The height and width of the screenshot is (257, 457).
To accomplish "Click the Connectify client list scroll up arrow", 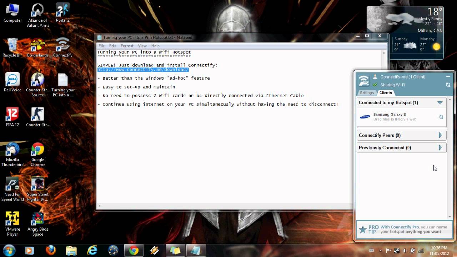I will tap(450, 99).
